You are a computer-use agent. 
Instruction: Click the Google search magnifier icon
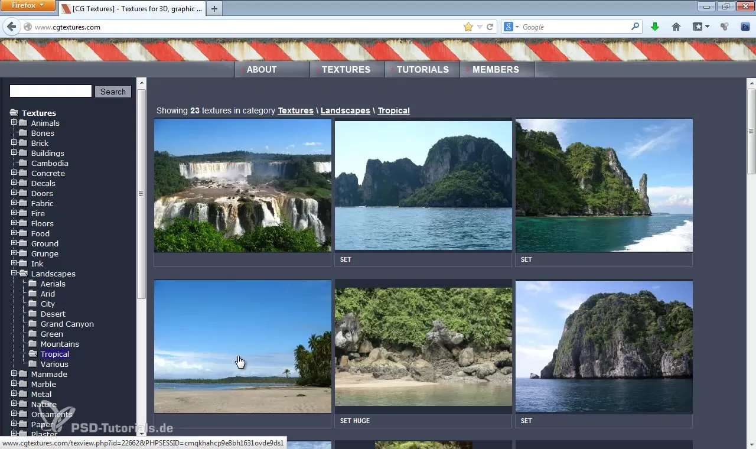(636, 27)
